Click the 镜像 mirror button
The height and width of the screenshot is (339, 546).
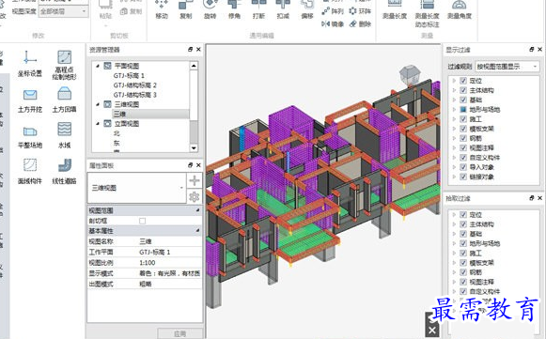tap(333, 23)
